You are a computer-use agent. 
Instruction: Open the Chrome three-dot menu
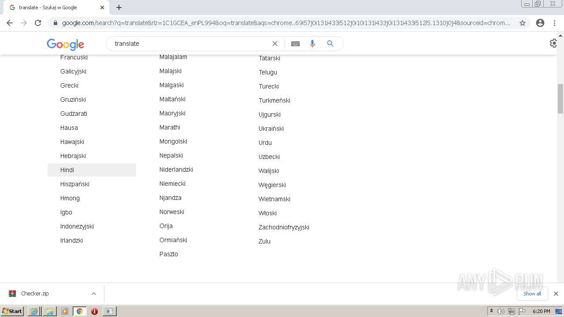(555, 23)
